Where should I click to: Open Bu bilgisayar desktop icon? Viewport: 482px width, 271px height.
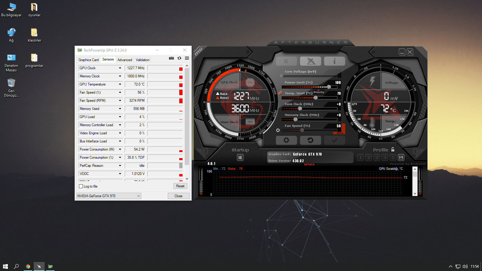click(x=11, y=10)
